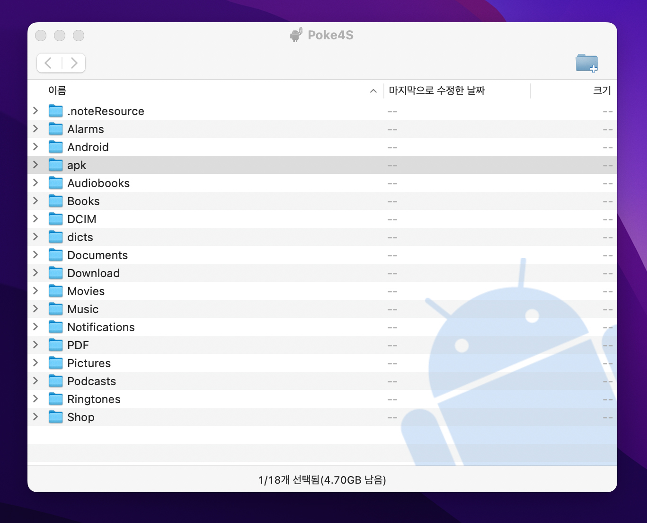Select the apk folder name
This screenshot has width=647, height=523.
77,165
